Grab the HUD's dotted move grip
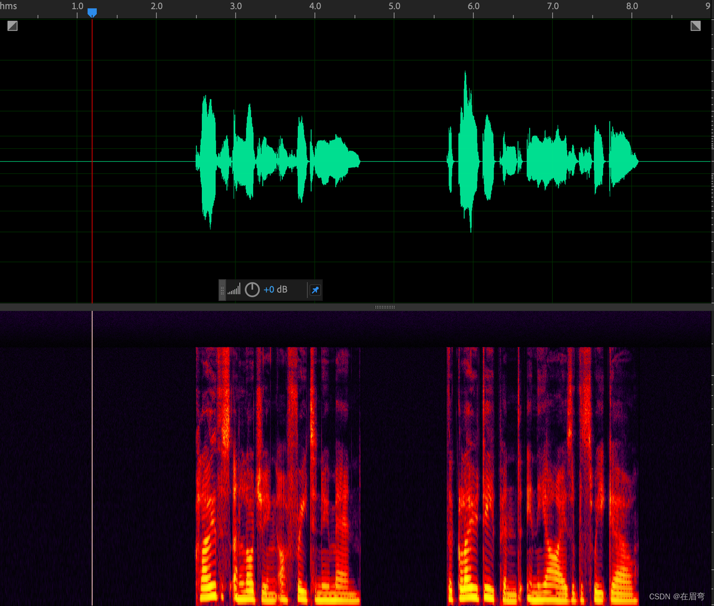This screenshot has height=606, width=714. 222,290
